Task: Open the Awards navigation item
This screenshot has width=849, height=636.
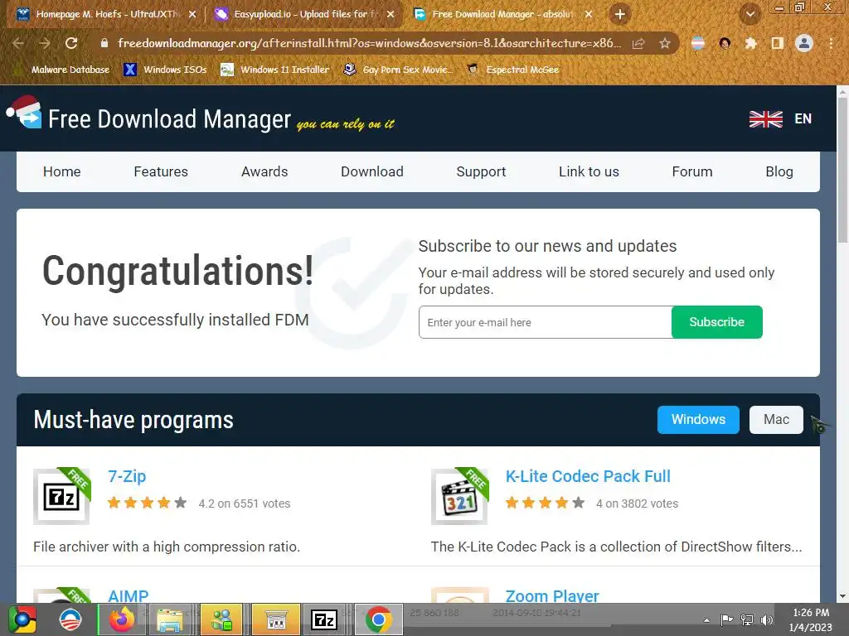Action: point(264,171)
